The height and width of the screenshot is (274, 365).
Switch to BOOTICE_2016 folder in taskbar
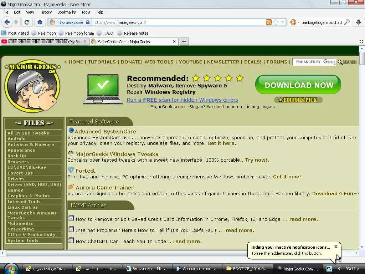click(x=247, y=269)
